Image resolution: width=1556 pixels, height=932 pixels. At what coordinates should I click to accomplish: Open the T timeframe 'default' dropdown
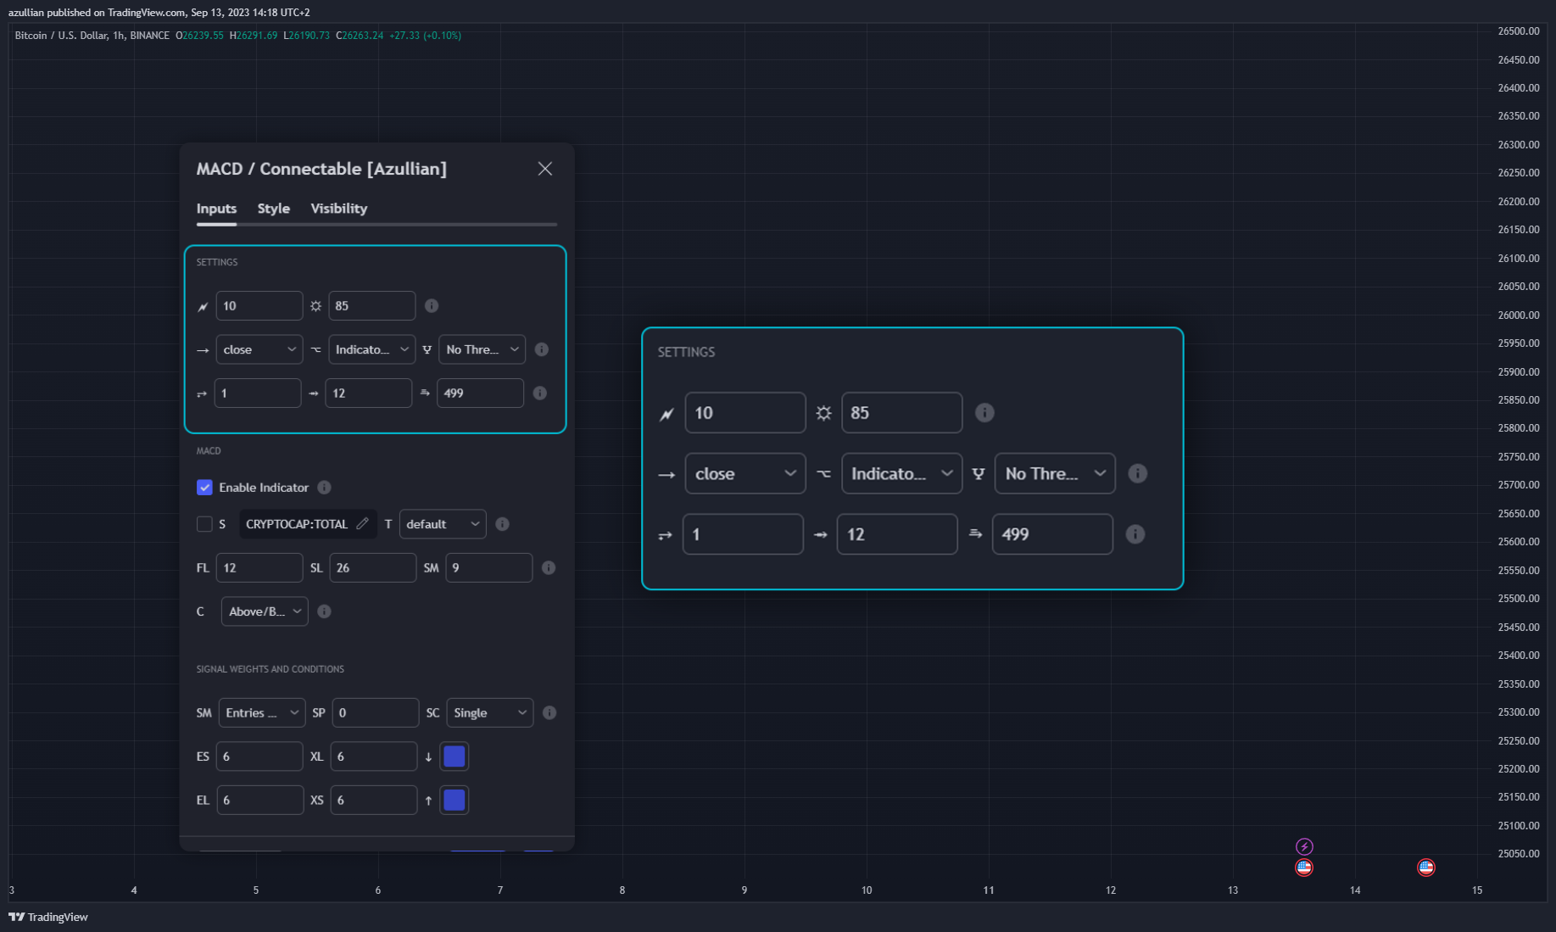click(x=443, y=524)
